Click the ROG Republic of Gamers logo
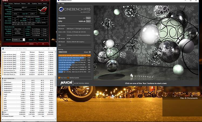Image resolution: width=202 pixels, height=122 pixels. [43, 10]
